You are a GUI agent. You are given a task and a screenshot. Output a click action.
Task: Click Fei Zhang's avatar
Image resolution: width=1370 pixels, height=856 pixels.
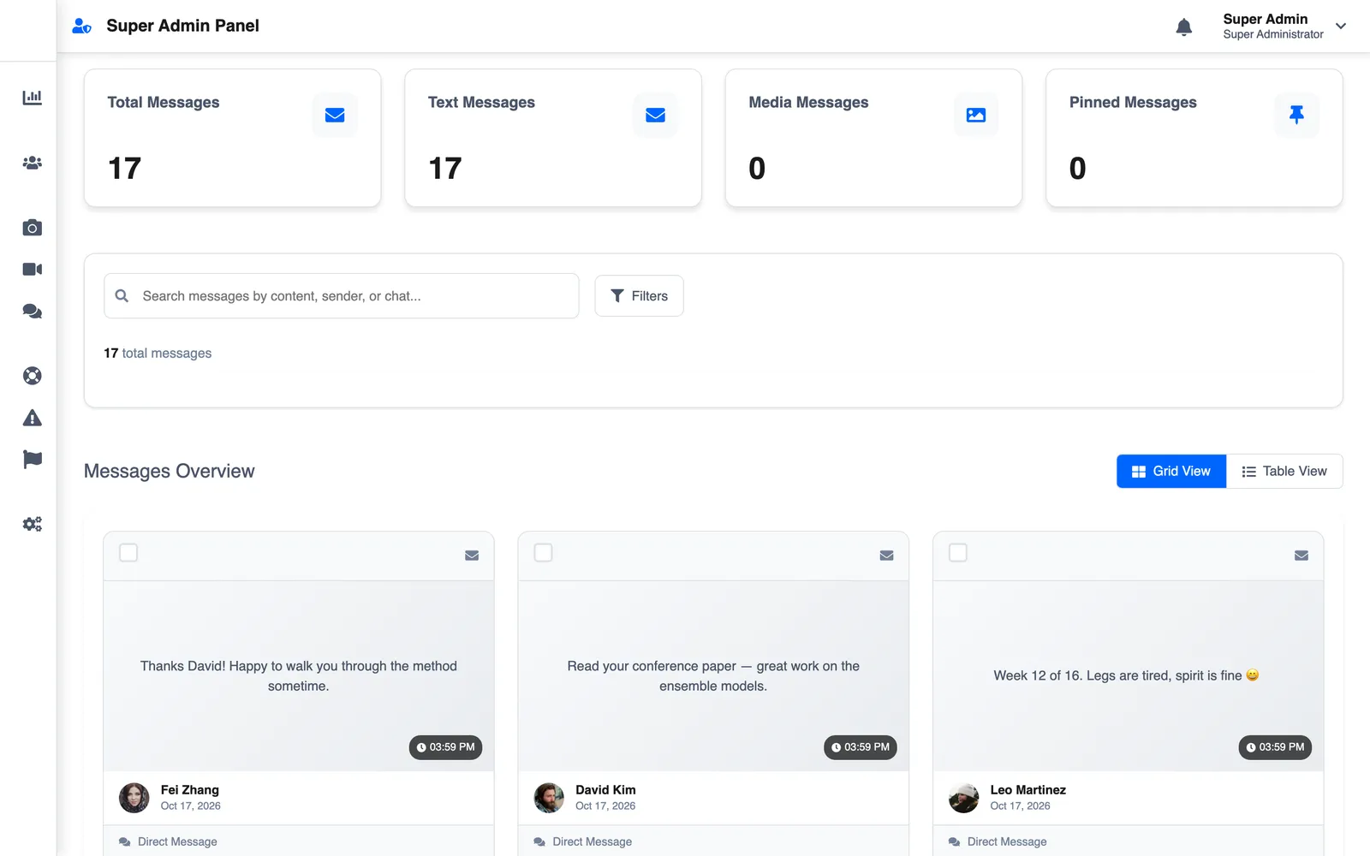[x=134, y=798]
